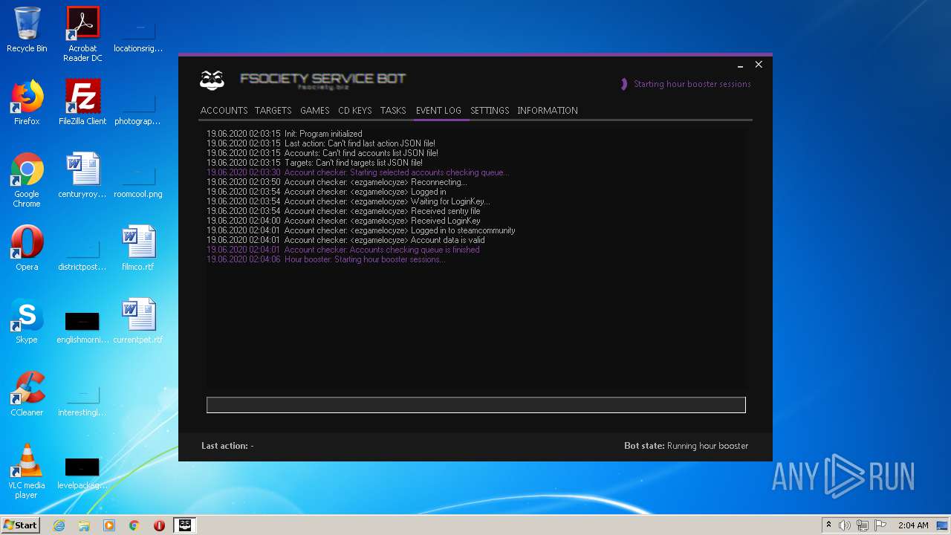Open the Opera desktop shortcut
The image size is (951, 535).
[x=27, y=248]
